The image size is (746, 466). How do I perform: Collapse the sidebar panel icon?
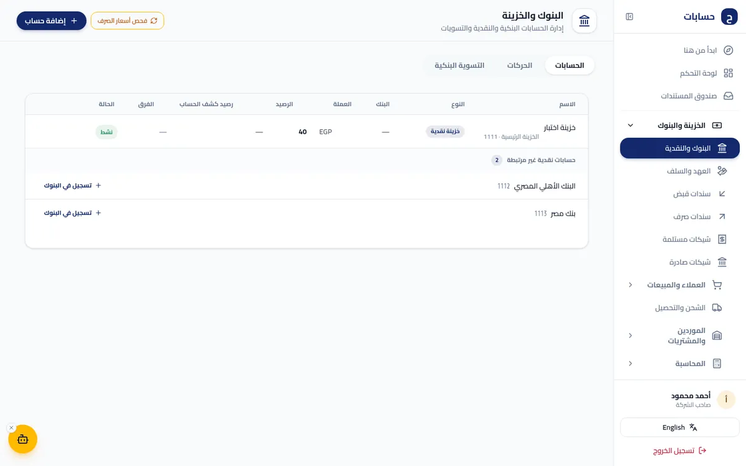[629, 17]
